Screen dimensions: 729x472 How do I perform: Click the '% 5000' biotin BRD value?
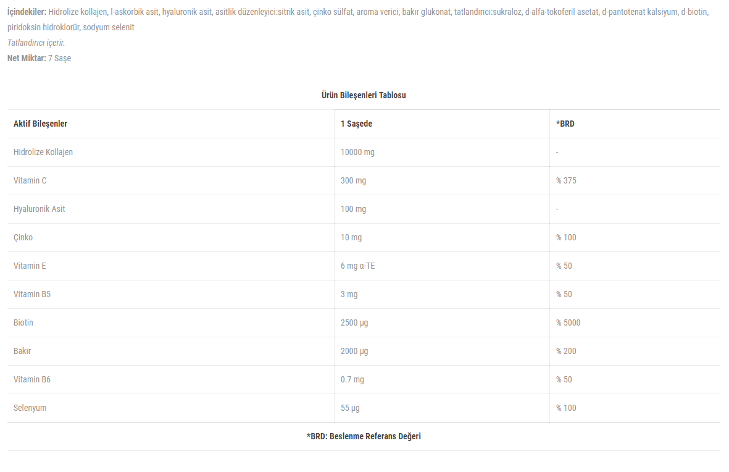568,322
